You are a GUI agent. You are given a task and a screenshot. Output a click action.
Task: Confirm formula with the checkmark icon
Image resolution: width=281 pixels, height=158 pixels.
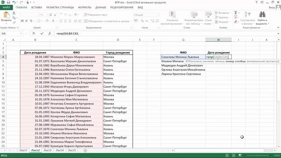click(42, 33)
